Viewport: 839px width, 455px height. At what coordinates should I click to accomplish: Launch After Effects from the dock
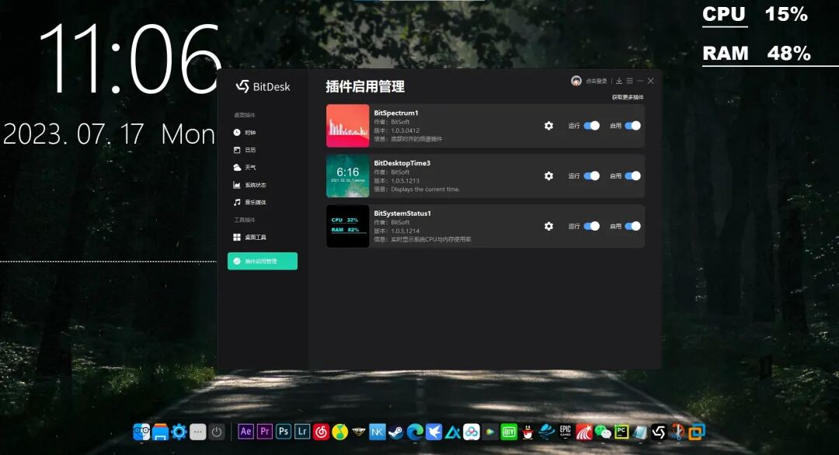click(x=245, y=432)
